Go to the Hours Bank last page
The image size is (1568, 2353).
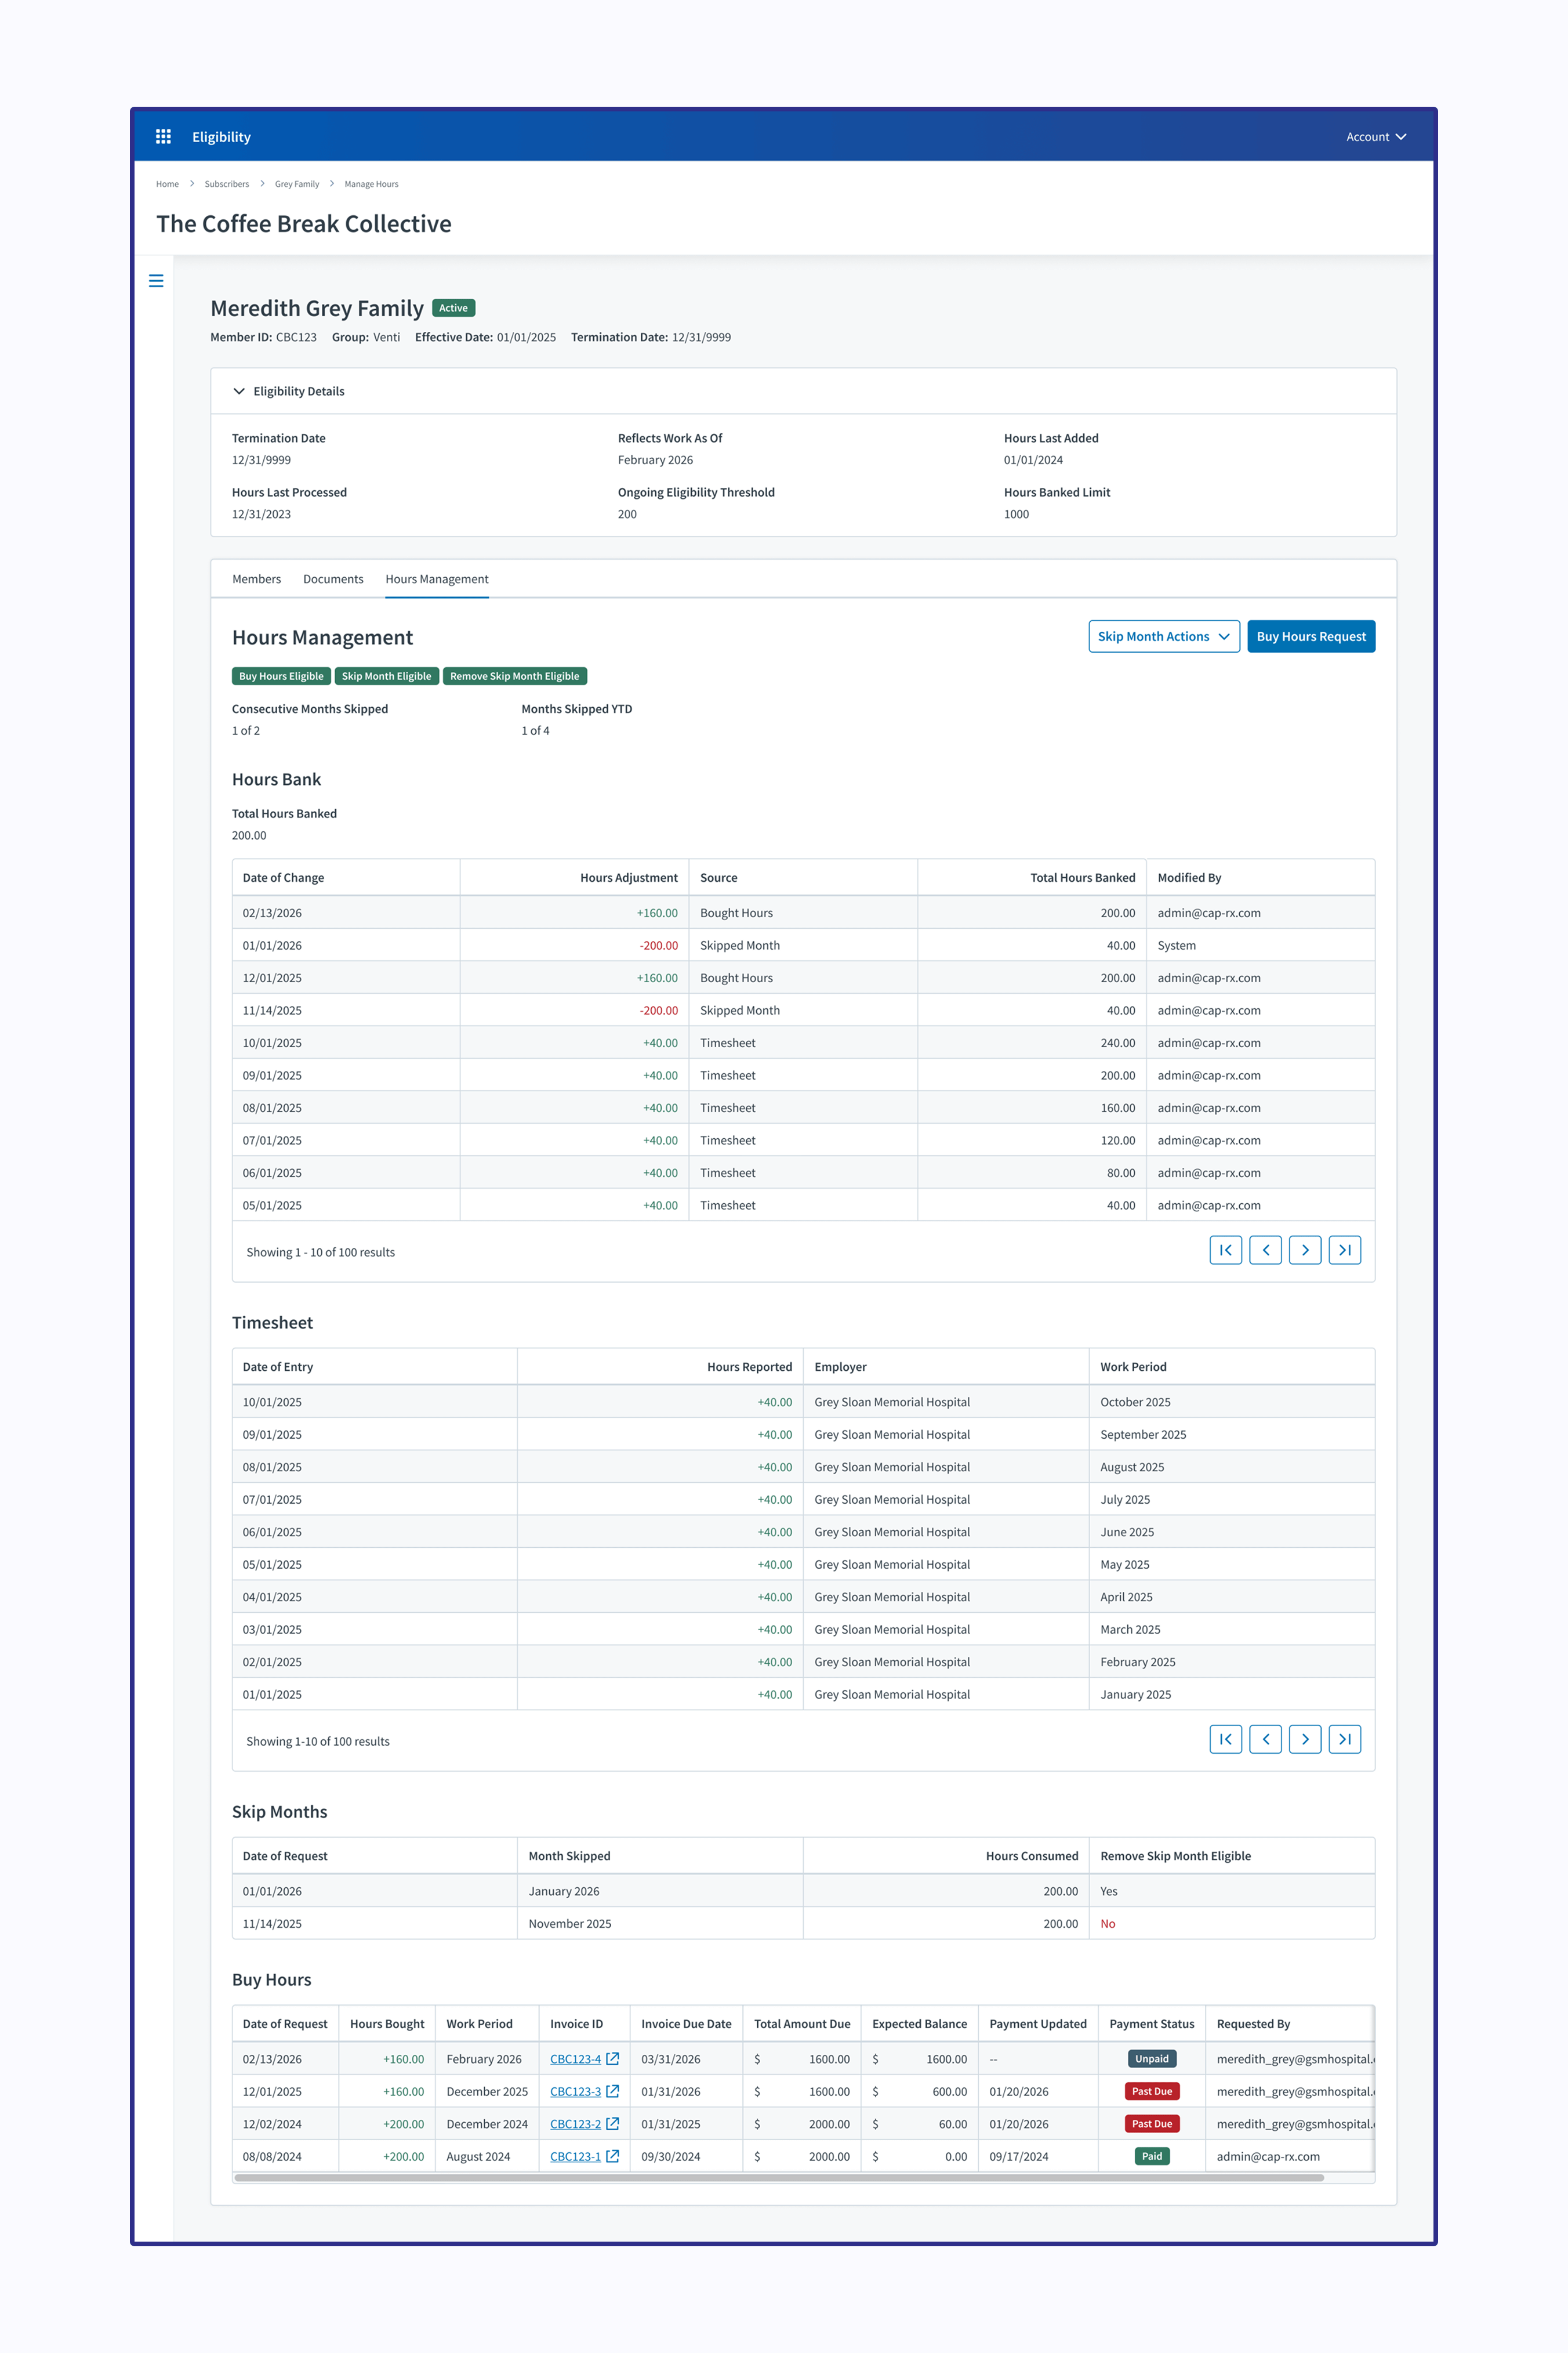pyautogui.click(x=1344, y=1250)
